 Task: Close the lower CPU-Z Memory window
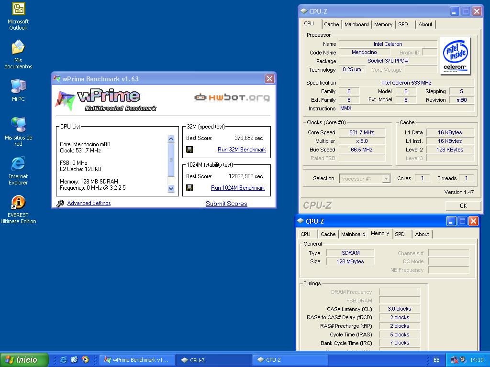tap(473, 221)
